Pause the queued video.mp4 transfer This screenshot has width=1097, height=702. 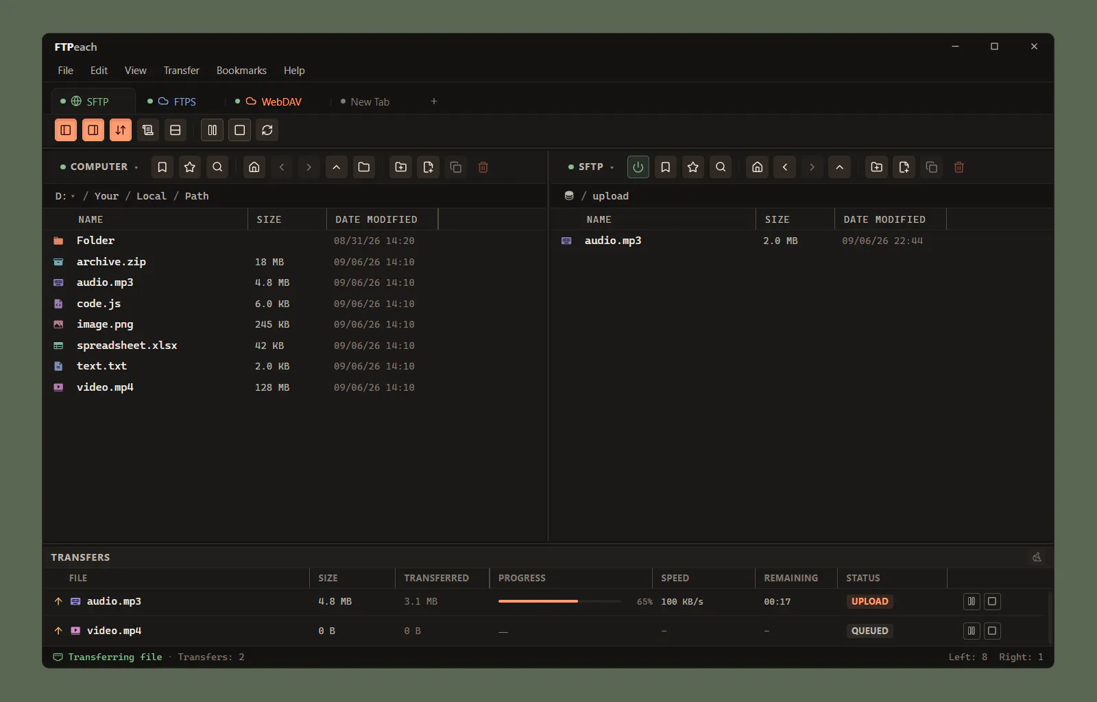pyautogui.click(x=972, y=631)
